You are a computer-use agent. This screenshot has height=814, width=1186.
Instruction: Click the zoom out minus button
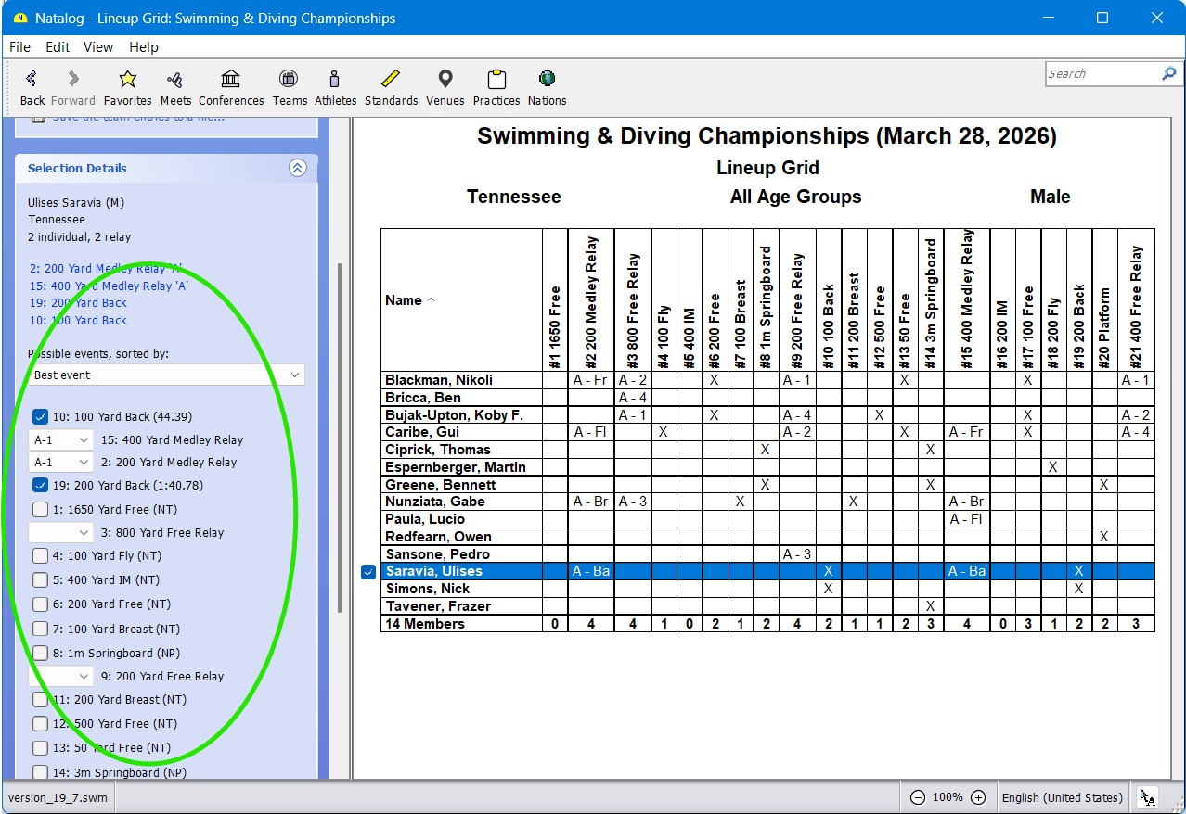pos(917,797)
